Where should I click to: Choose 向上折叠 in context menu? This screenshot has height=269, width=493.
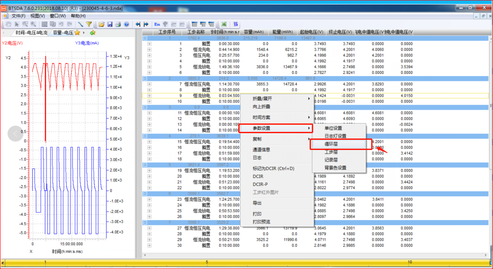tap(277, 107)
